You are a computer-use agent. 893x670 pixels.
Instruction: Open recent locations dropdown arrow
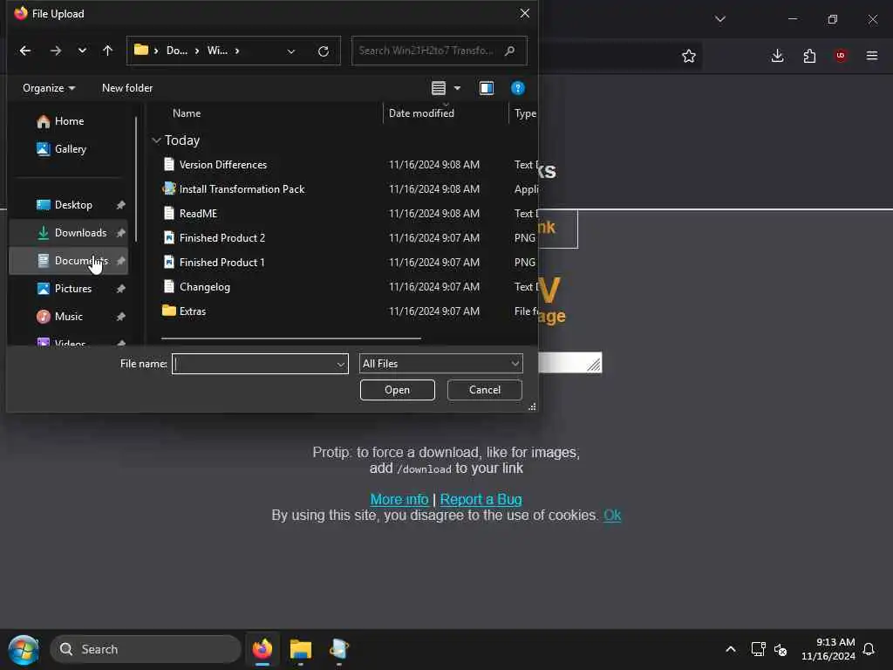tap(82, 51)
